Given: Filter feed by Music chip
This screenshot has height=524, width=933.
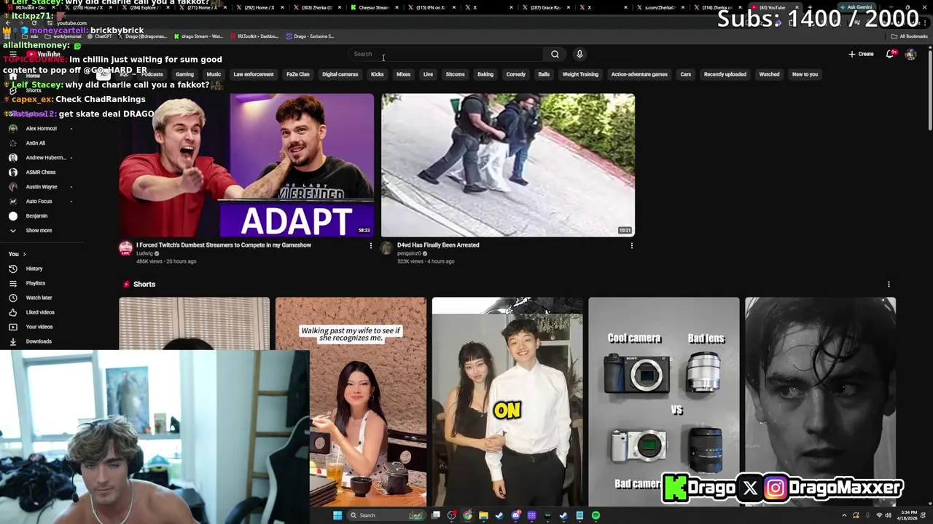Looking at the screenshot, I should 214,74.
